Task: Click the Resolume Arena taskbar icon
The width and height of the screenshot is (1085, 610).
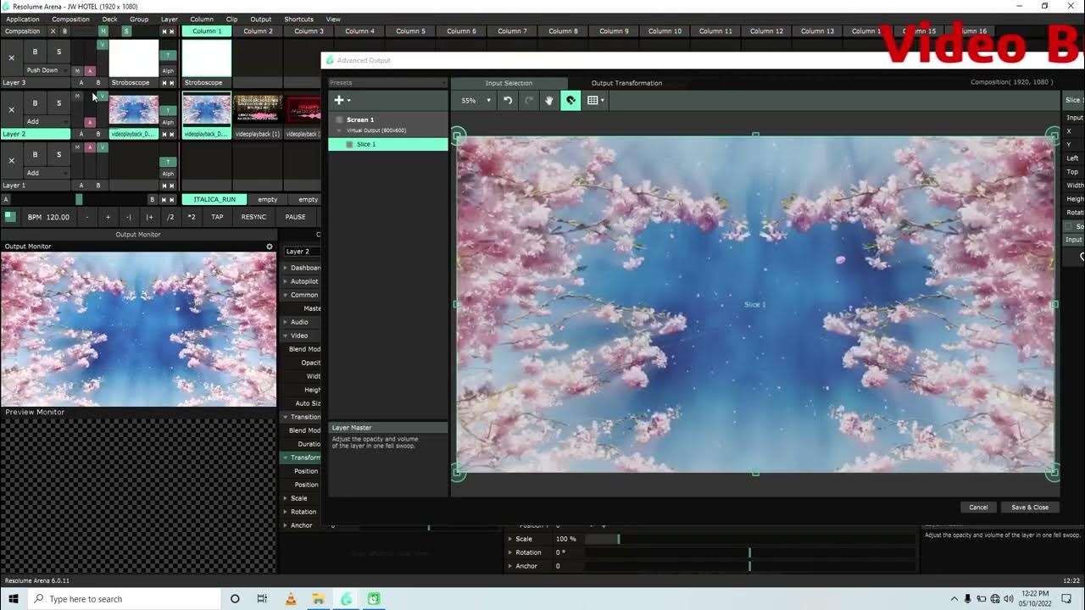Action: tap(346, 599)
